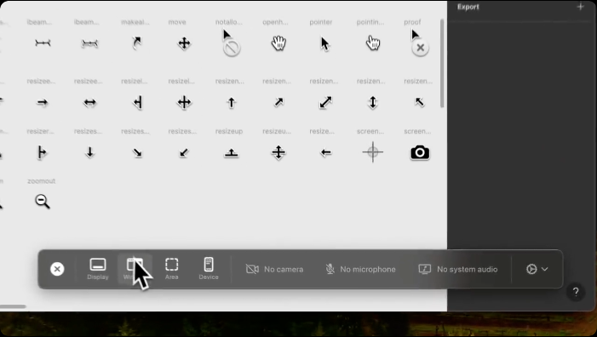This screenshot has height=337, width=597.
Task: Select the screenshot crosshair cursor
Action: click(373, 152)
